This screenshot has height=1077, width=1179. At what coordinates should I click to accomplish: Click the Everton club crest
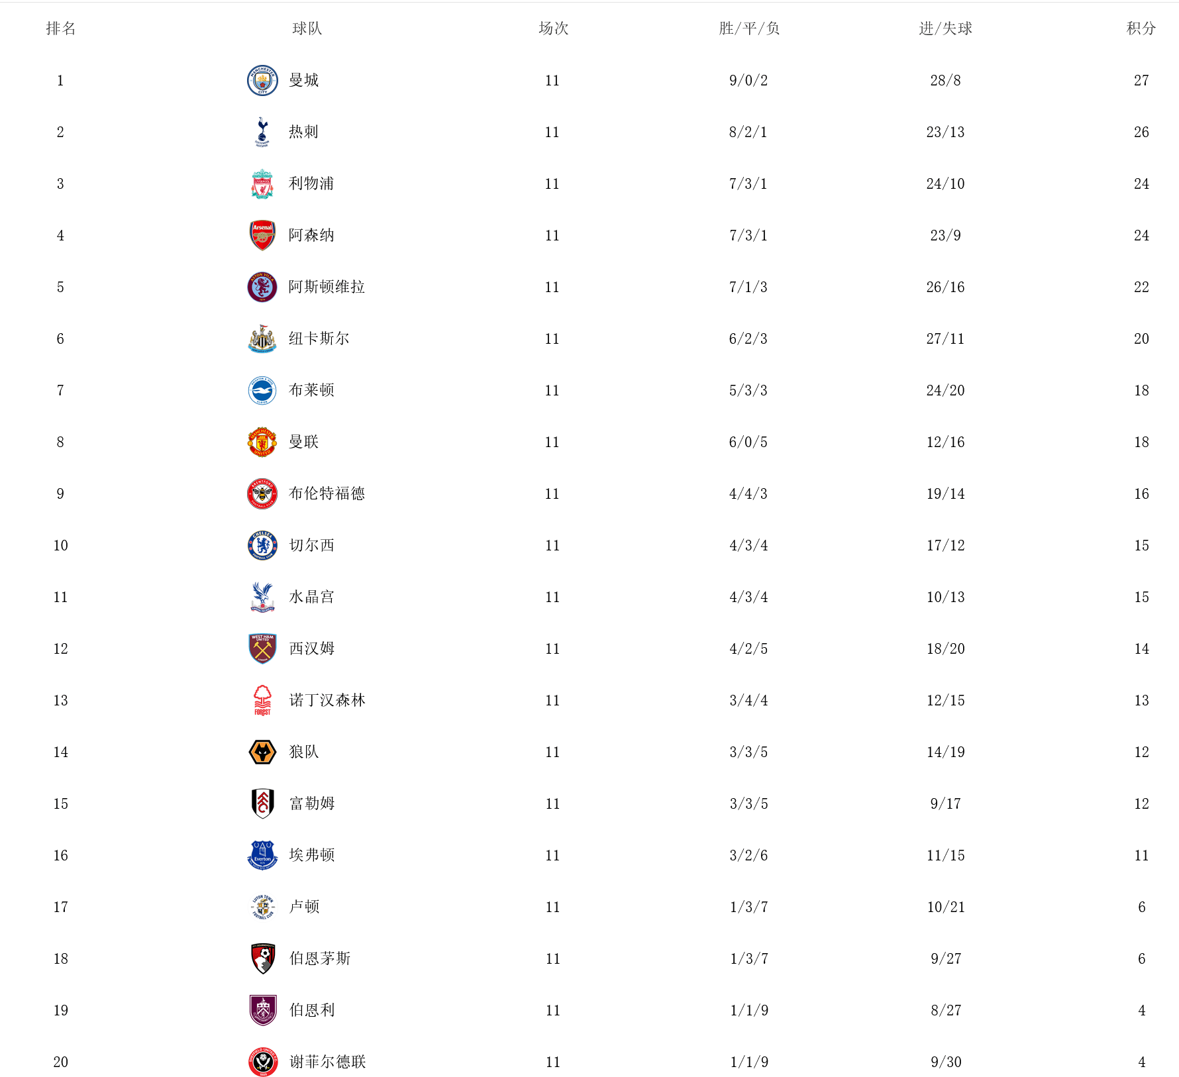pyautogui.click(x=262, y=855)
